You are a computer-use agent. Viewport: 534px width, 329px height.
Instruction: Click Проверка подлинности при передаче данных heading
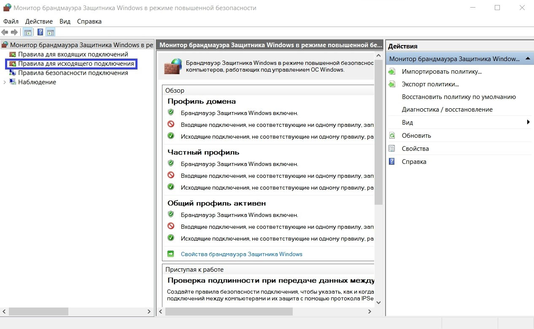point(270,280)
